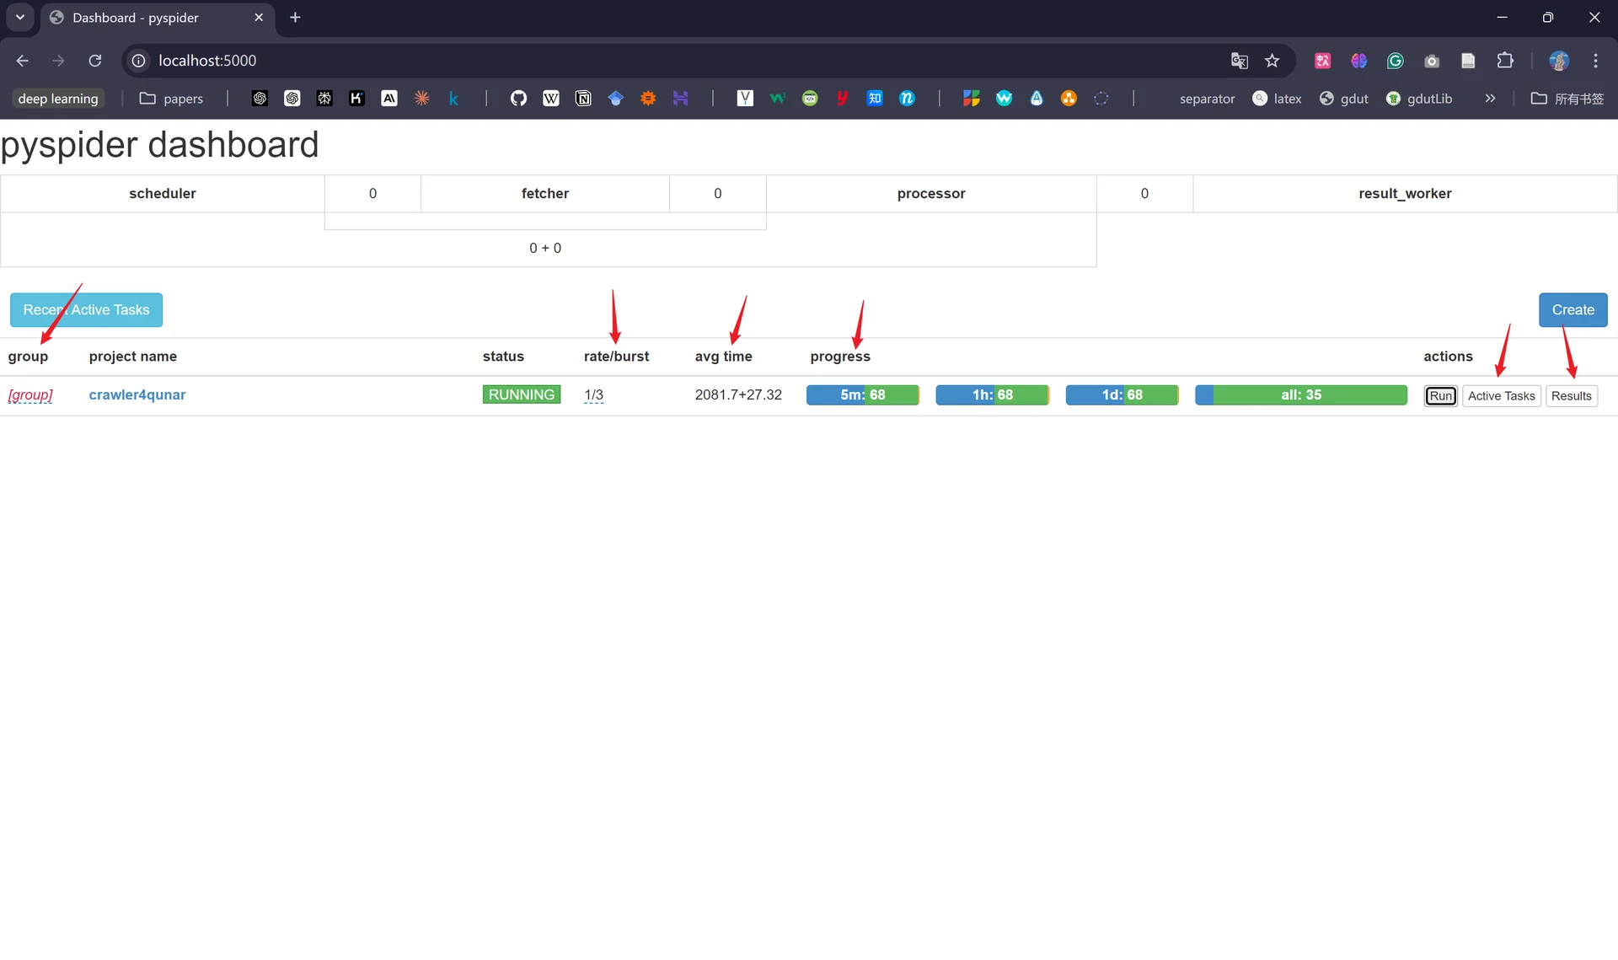
Task: Open the crawler4qunar project link
Action: point(137,394)
